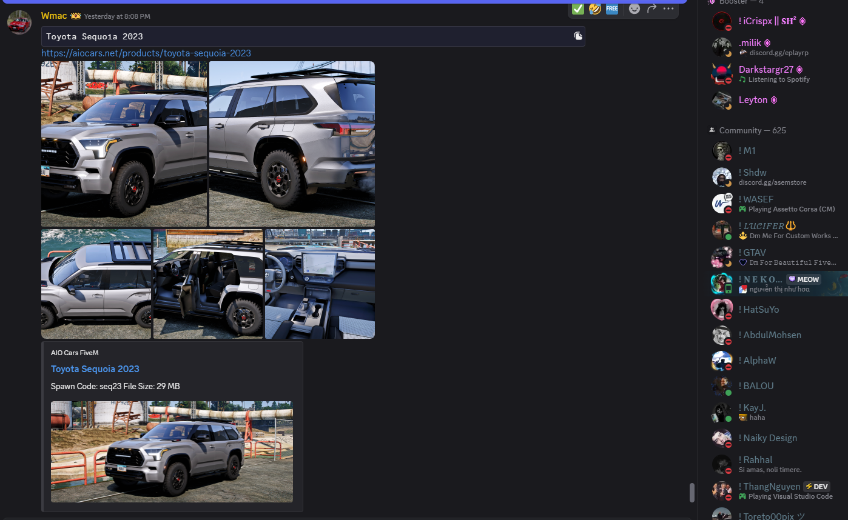Open the open-doors Sequoia image
Viewport: 848px width, 520px height.
pos(208,284)
